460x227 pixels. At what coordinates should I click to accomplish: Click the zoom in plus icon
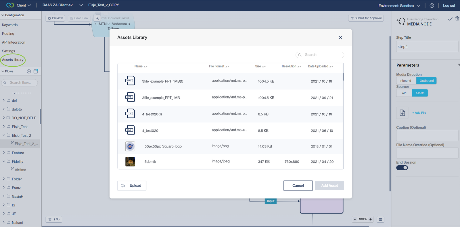(x=371, y=219)
